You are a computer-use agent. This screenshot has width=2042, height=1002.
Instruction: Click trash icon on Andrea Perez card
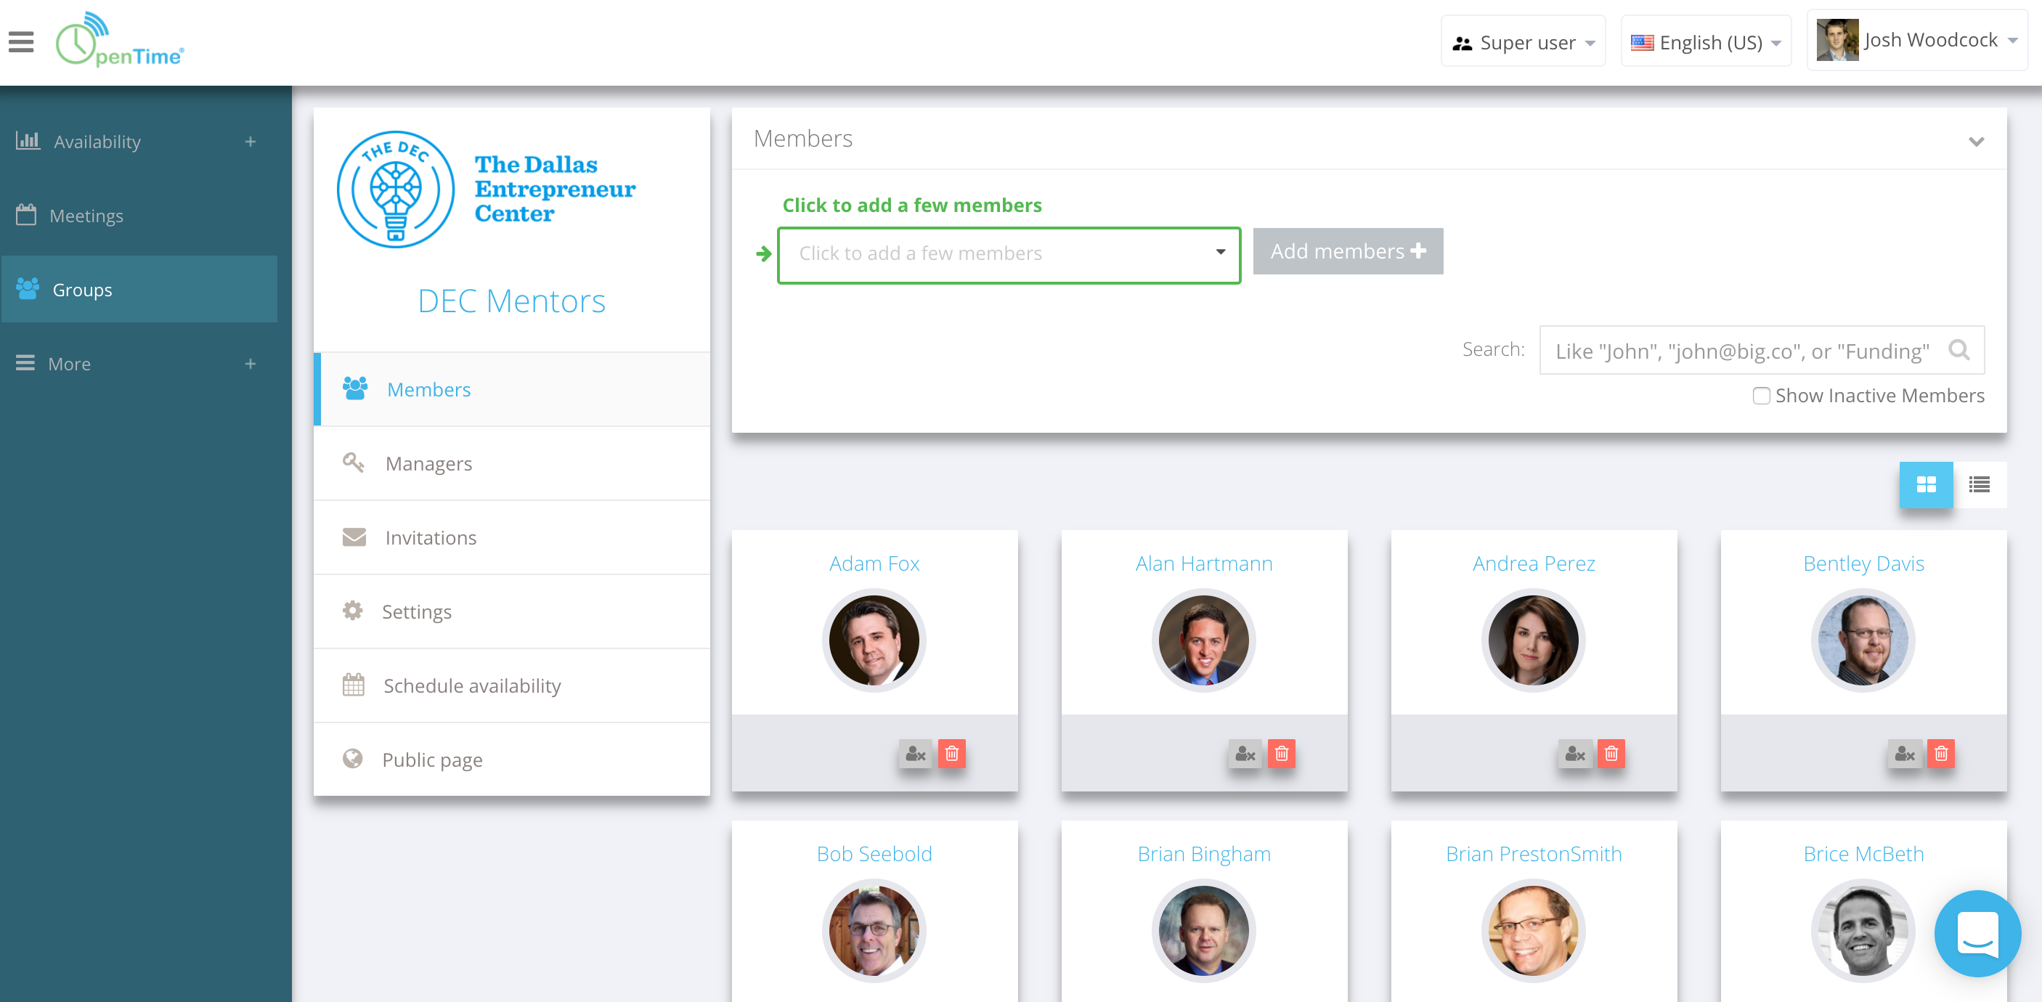point(1611,753)
